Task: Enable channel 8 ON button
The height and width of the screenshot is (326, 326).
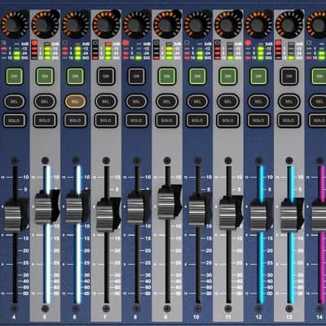Action: [x=136, y=77]
